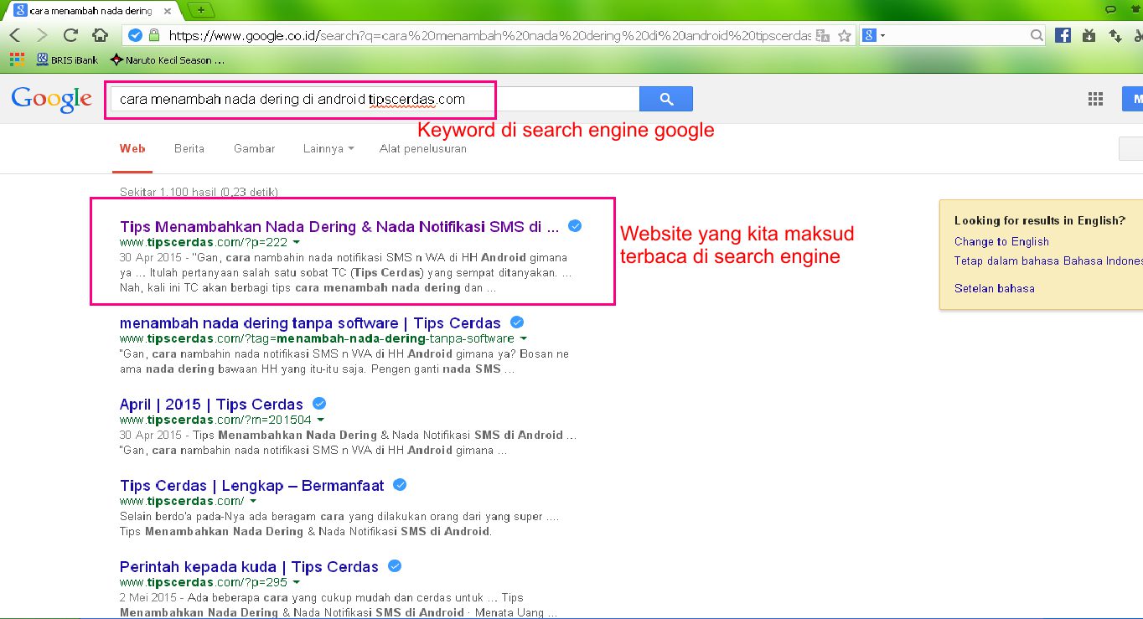
Task: Click the browser forward arrow
Action: 42,35
